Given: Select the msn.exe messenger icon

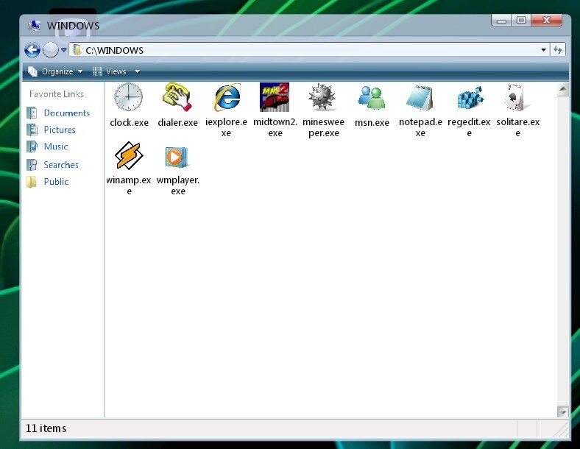Looking at the screenshot, I should [372, 98].
